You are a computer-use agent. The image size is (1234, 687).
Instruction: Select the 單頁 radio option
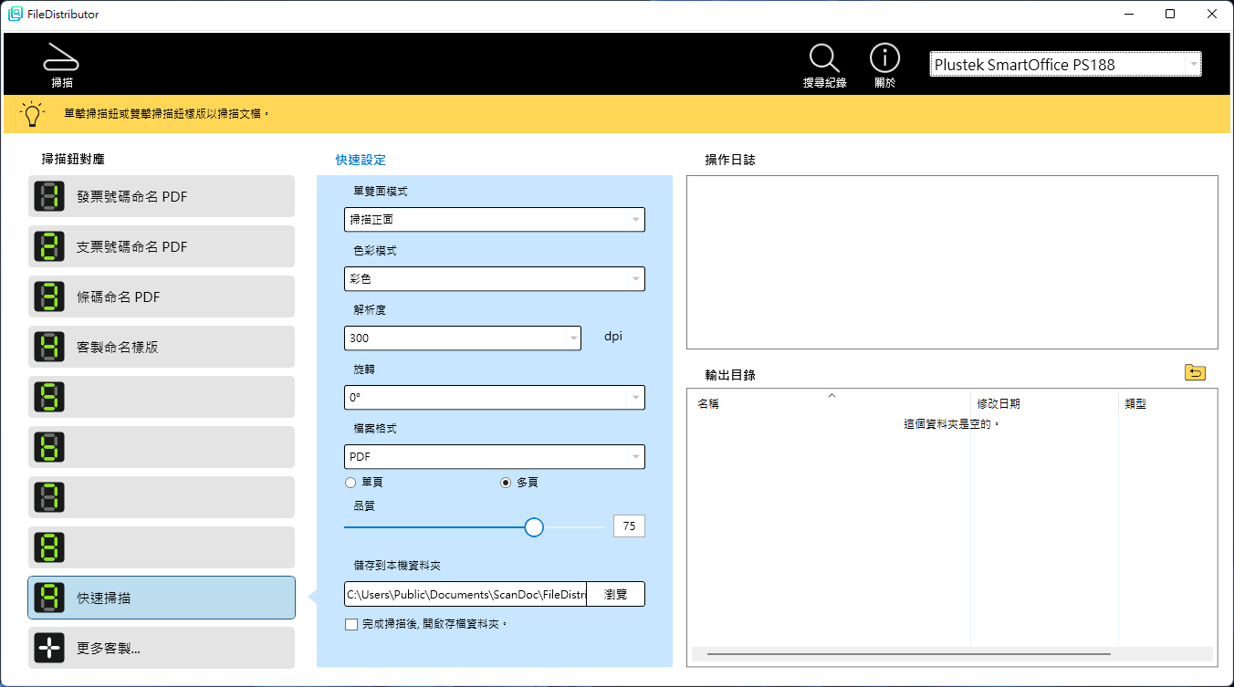click(350, 483)
